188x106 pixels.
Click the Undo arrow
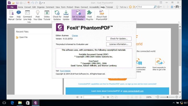click(x=32, y=3)
